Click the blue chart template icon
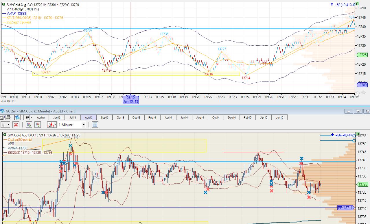 pyautogui.click(x=17, y=117)
